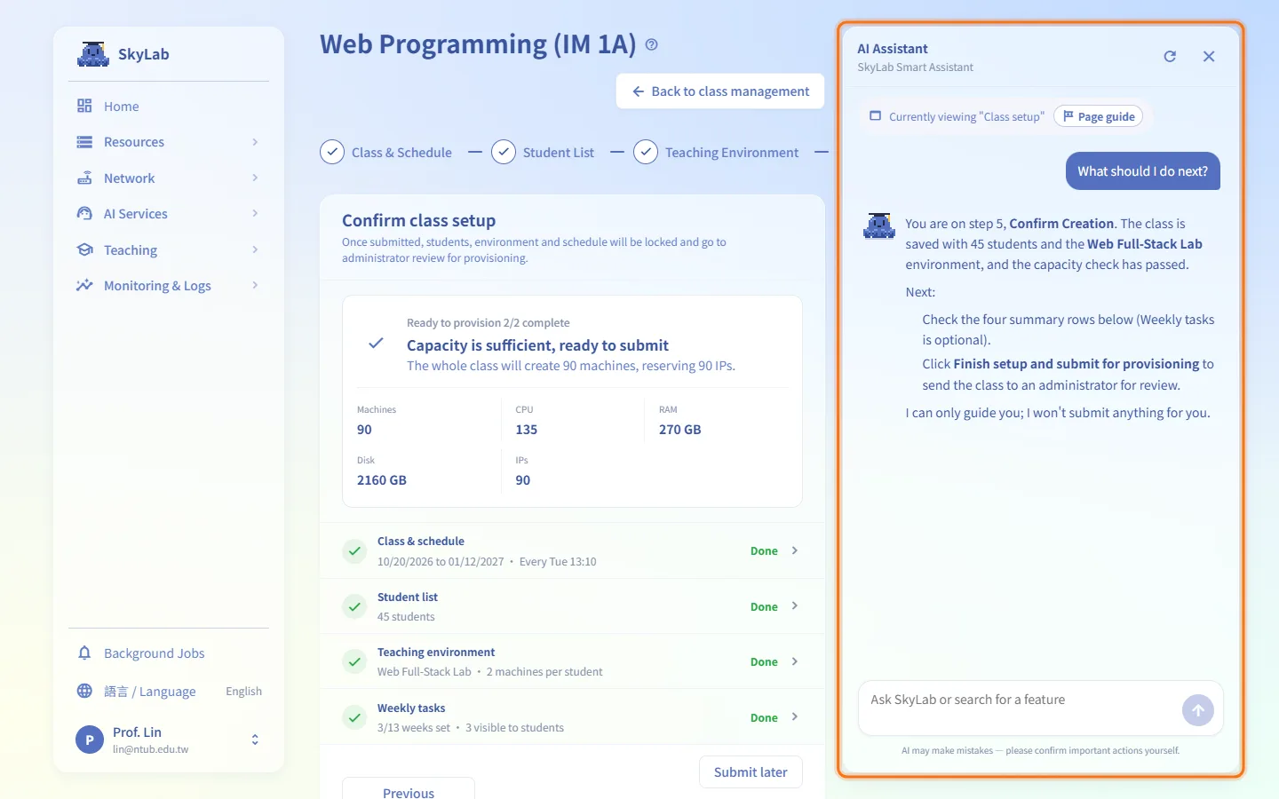Open the Prof. Lin account switcher
Screen dimensions: 1279x799
tap(255, 740)
